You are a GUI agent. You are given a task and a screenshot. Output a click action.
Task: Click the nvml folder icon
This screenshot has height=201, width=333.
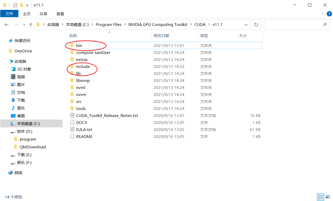tap(72, 87)
